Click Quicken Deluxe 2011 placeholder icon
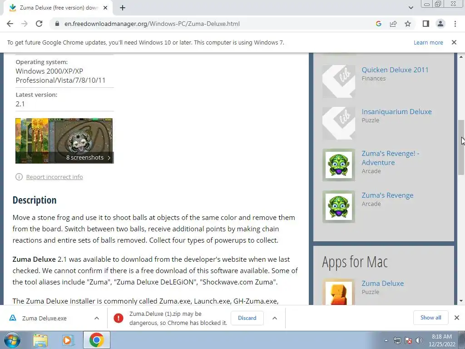 [339, 81]
